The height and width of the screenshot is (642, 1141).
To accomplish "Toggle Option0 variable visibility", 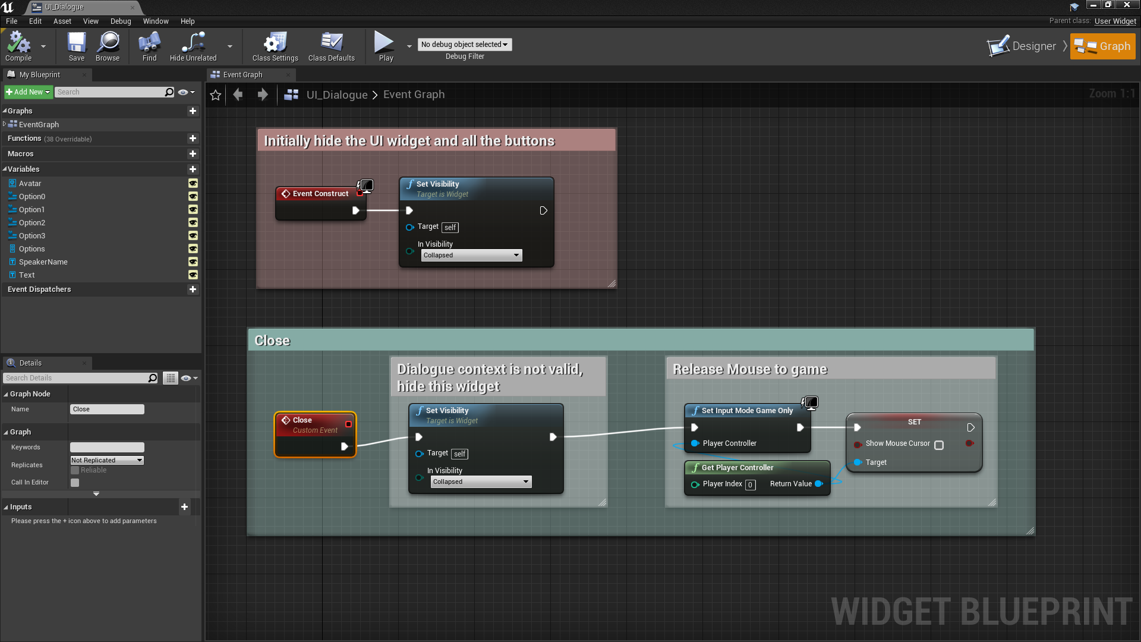I will point(193,197).
